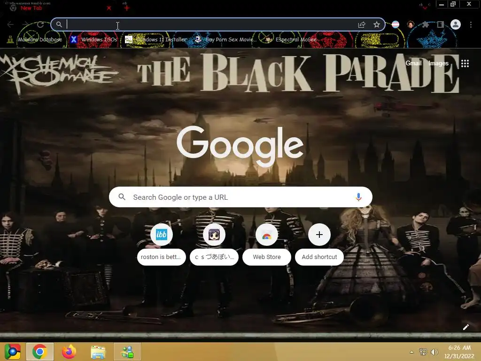Image resolution: width=481 pixels, height=361 pixels.
Task: Open a new tab with the red plus
Action: coord(127,8)
